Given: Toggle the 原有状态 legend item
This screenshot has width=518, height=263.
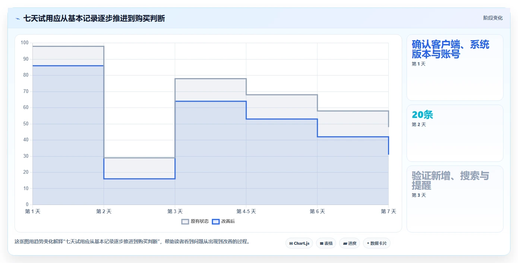Looking at the screenshot, I should pos(195,221).
